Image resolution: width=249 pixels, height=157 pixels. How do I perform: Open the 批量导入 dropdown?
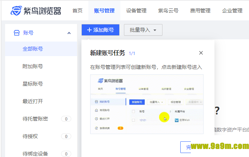click(x=143, y=30)
